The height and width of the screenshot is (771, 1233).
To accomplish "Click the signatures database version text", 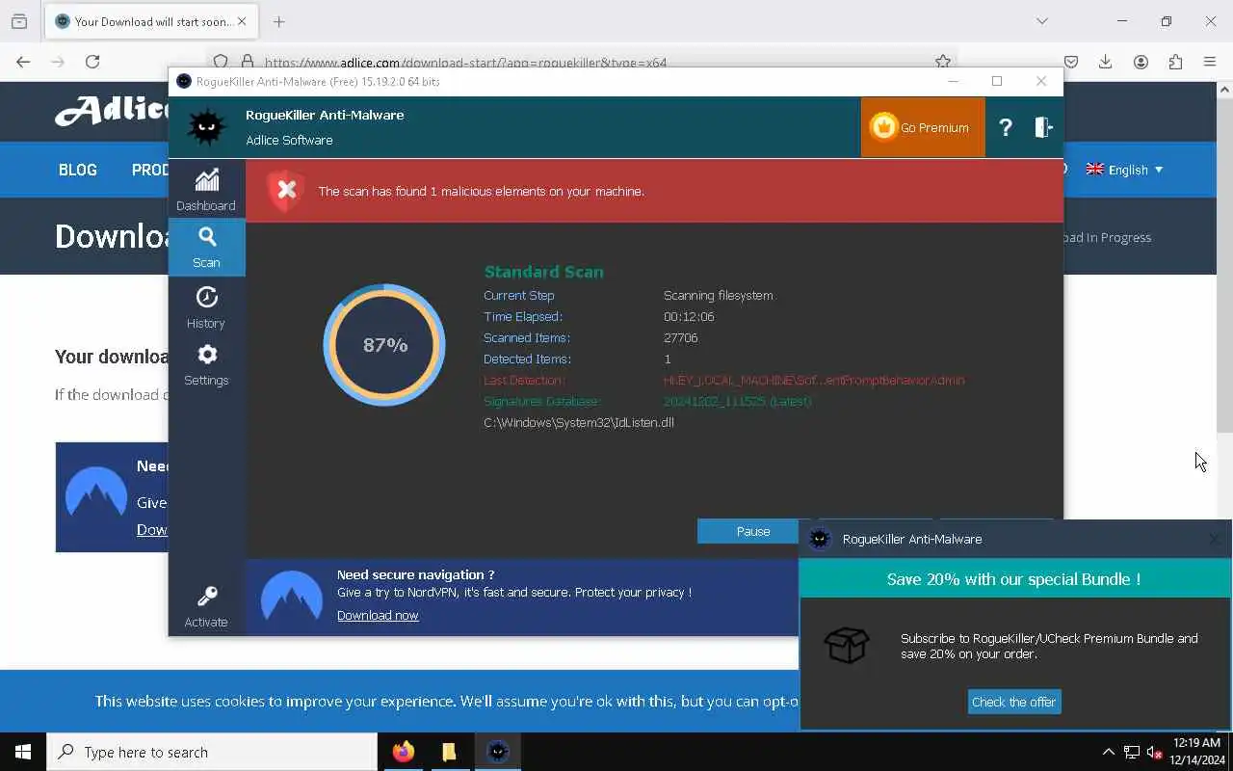I will coord(737,401).
